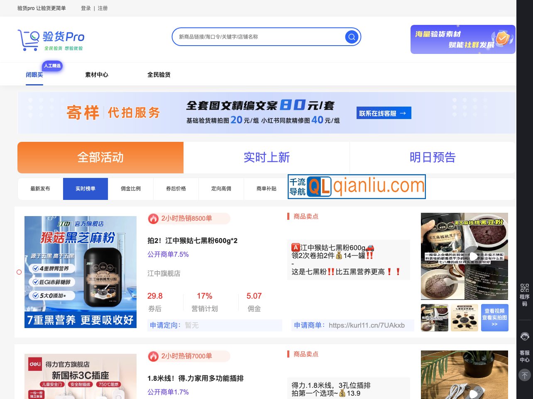This screenshot has width=533, height=399.
Task: Click the 查看视频查看实拍图 button
Action: 494,318
